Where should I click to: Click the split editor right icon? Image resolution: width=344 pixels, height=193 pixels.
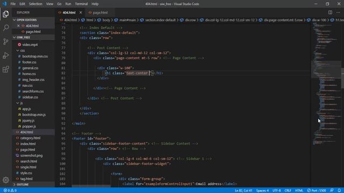[x=330, y=12]
